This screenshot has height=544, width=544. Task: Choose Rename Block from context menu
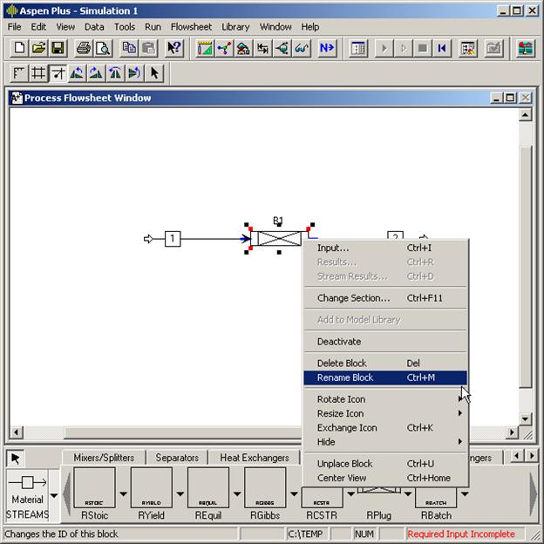pyautogui.click(x=345, y=377)
